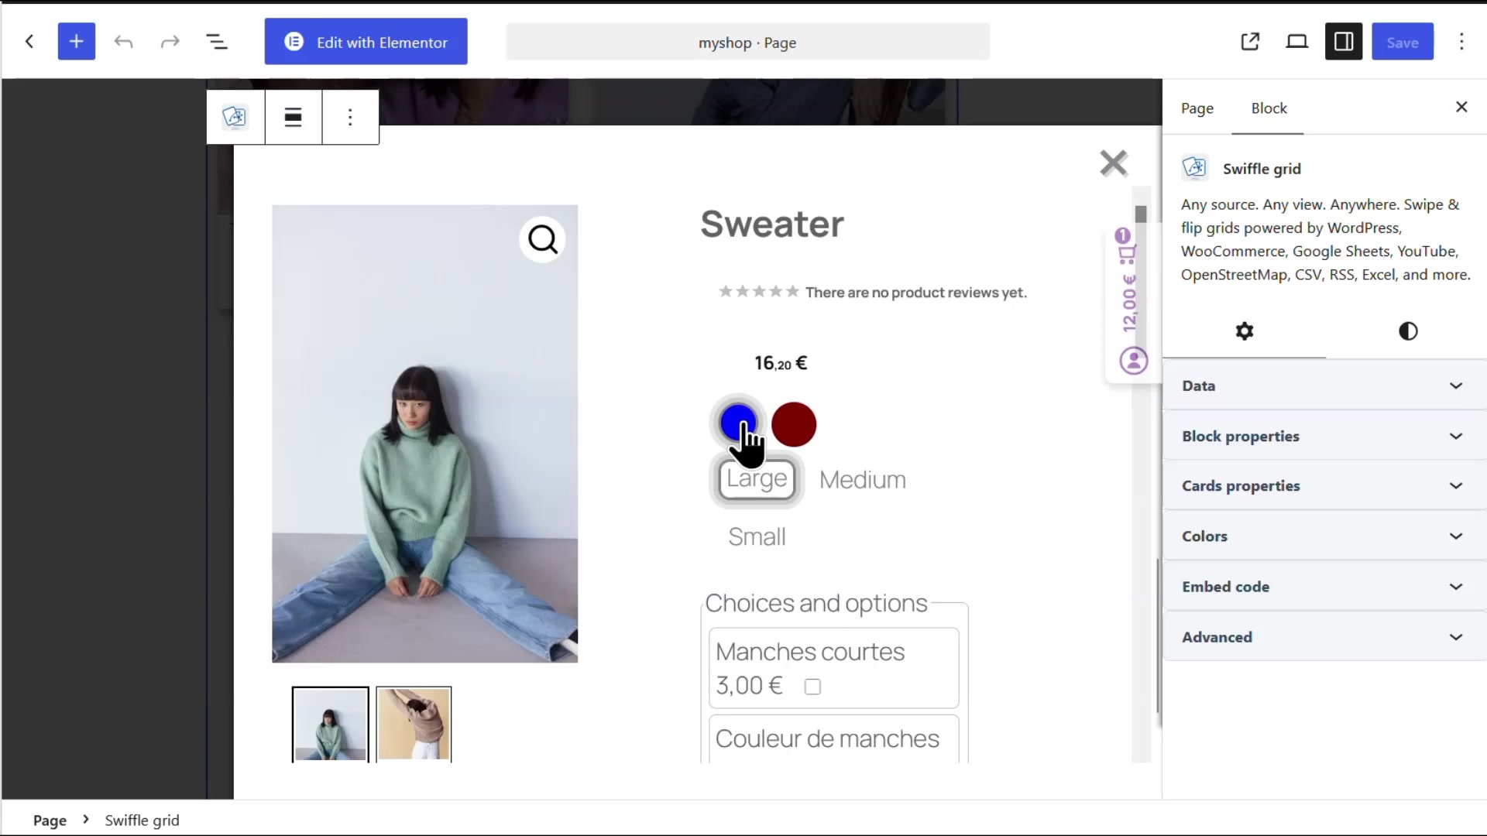Open the Settings gear tab
The width and height of the screenshot is (1487, 836).
click(x=1245, y=331)
